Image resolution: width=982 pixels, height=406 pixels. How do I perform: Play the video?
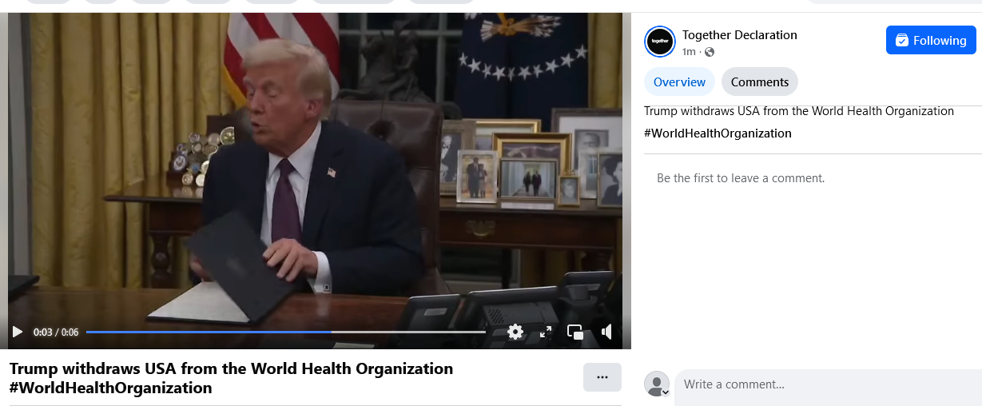(18, 332)
